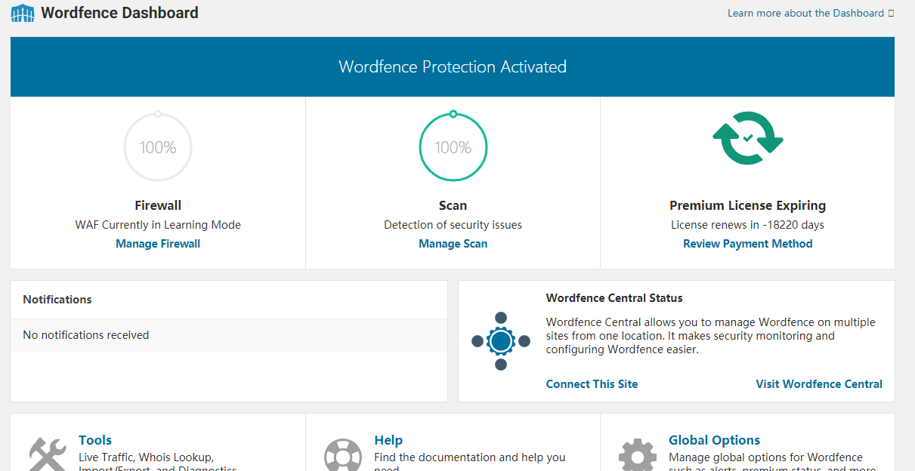
Task: Open the Manage Scan link
Action: (453, 244)
